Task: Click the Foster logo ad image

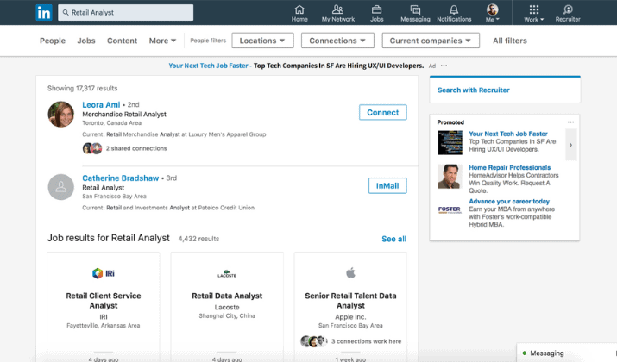Action: coord(450,210)
